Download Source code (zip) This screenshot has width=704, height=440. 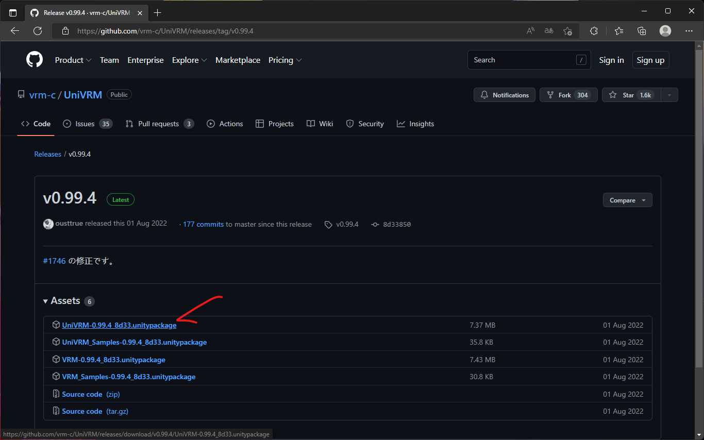(91, 394)
